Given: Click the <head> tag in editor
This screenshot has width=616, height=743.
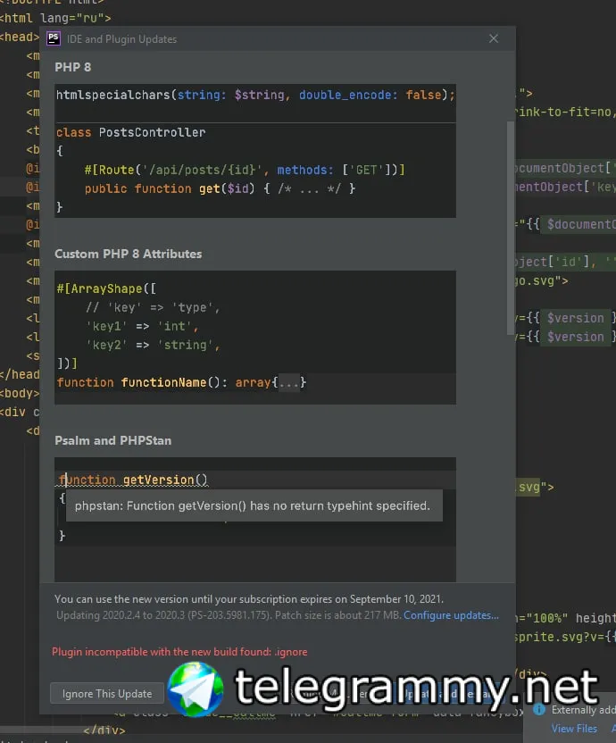Looking at the screenshot, I should [x=20, y=37].
